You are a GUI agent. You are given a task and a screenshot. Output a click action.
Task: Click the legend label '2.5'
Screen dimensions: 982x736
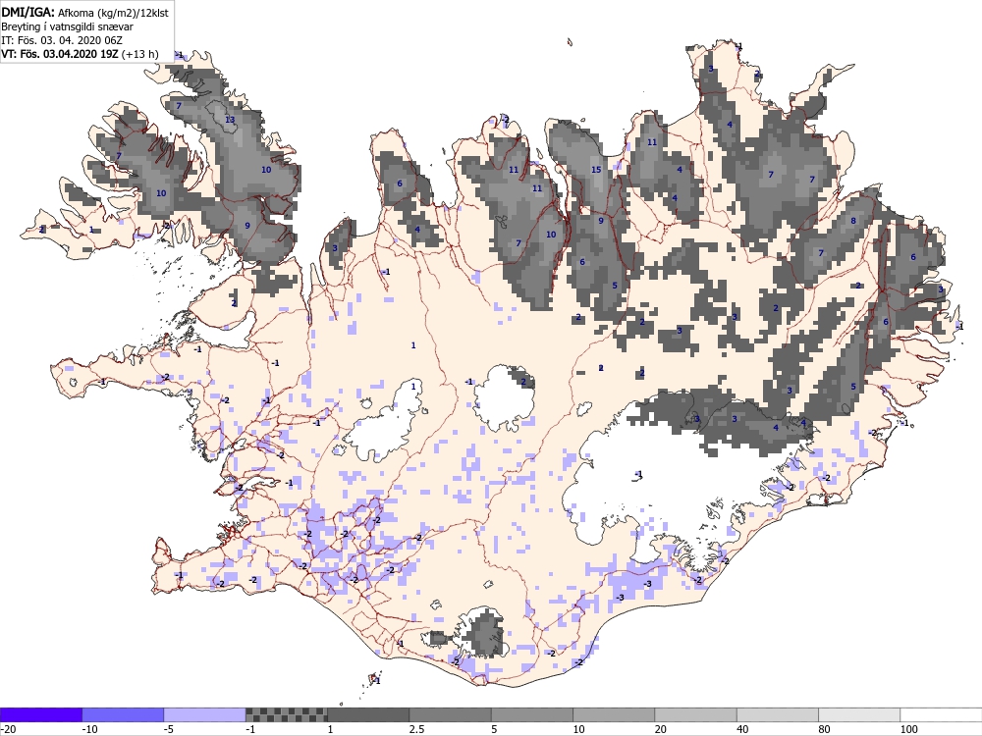coord(416,729)
